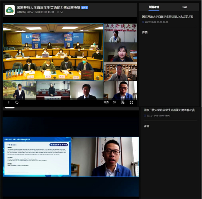202x199 pixels.
Task: Select the woman in dark jacket feed
Action: coord(121,52)
